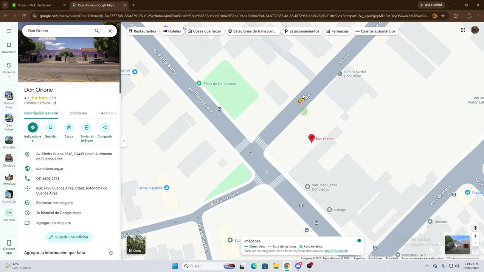Click the Colegio map marker
This screenshot has height=272, width=484.
tap(329, 210)
